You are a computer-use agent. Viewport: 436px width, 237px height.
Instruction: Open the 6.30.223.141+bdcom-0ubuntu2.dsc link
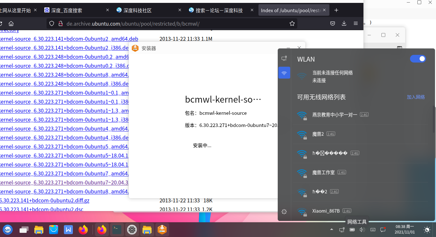coord(42,209)
